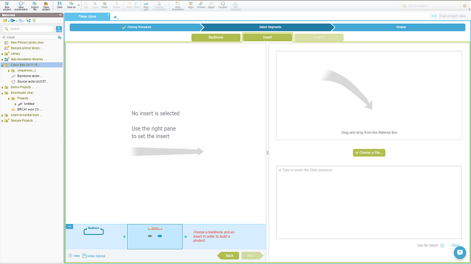Expand the Library folder
The height and width of the screenshot is (264, 471).
2,54
